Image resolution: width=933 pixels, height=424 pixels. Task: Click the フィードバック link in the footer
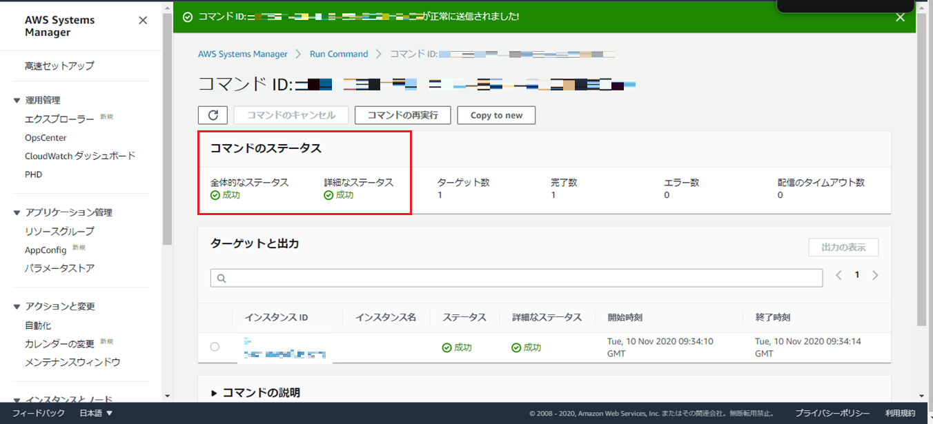pyautogui.click(x=39, y=413)
